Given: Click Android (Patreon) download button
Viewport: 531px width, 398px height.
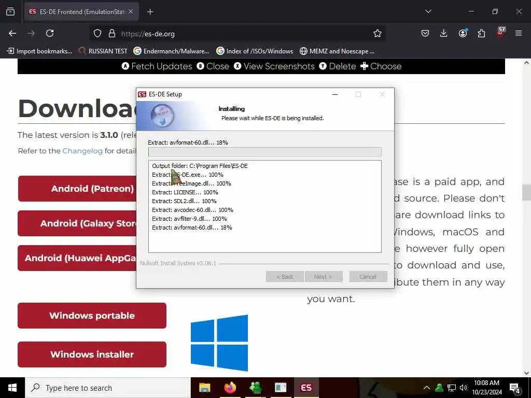Looking at the screenshot, I should tap(77, 189).
